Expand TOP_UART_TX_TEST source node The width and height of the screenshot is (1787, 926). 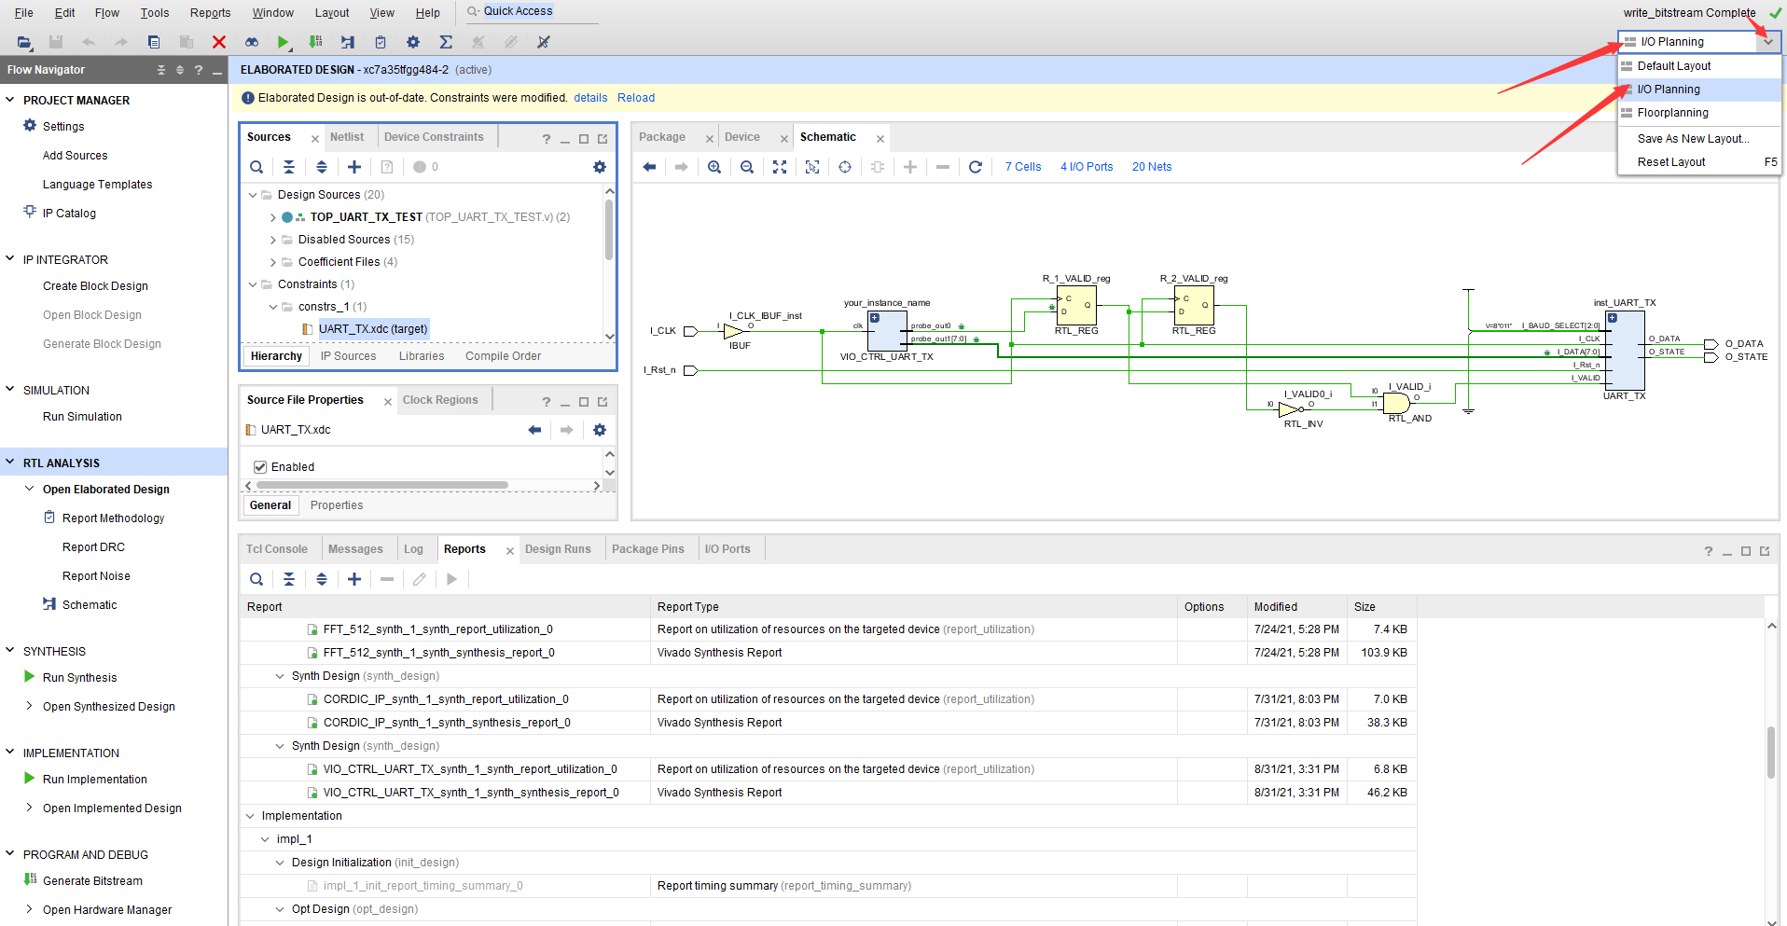[273, 217]
